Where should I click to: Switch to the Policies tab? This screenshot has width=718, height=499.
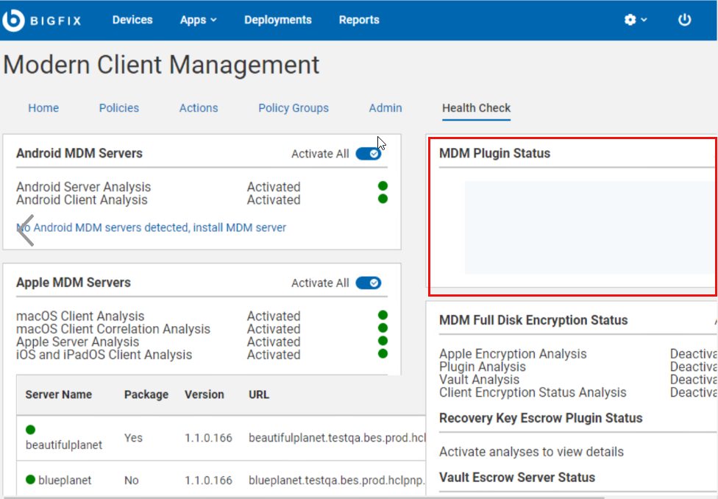(x=119, y=108)
